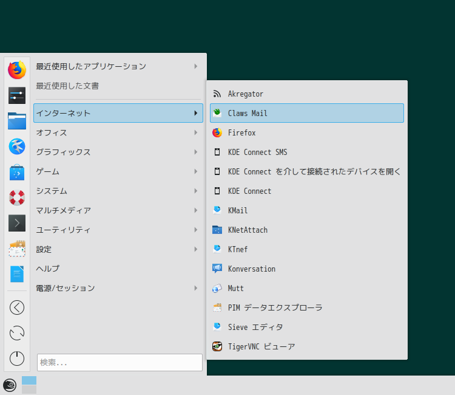The height and width of the screenshot is (395, 455).
Task: Click the Mutt label text
Action: click(235, 288)
